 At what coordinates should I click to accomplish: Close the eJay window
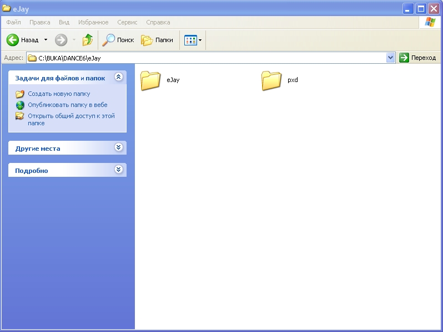coord(434,9)
